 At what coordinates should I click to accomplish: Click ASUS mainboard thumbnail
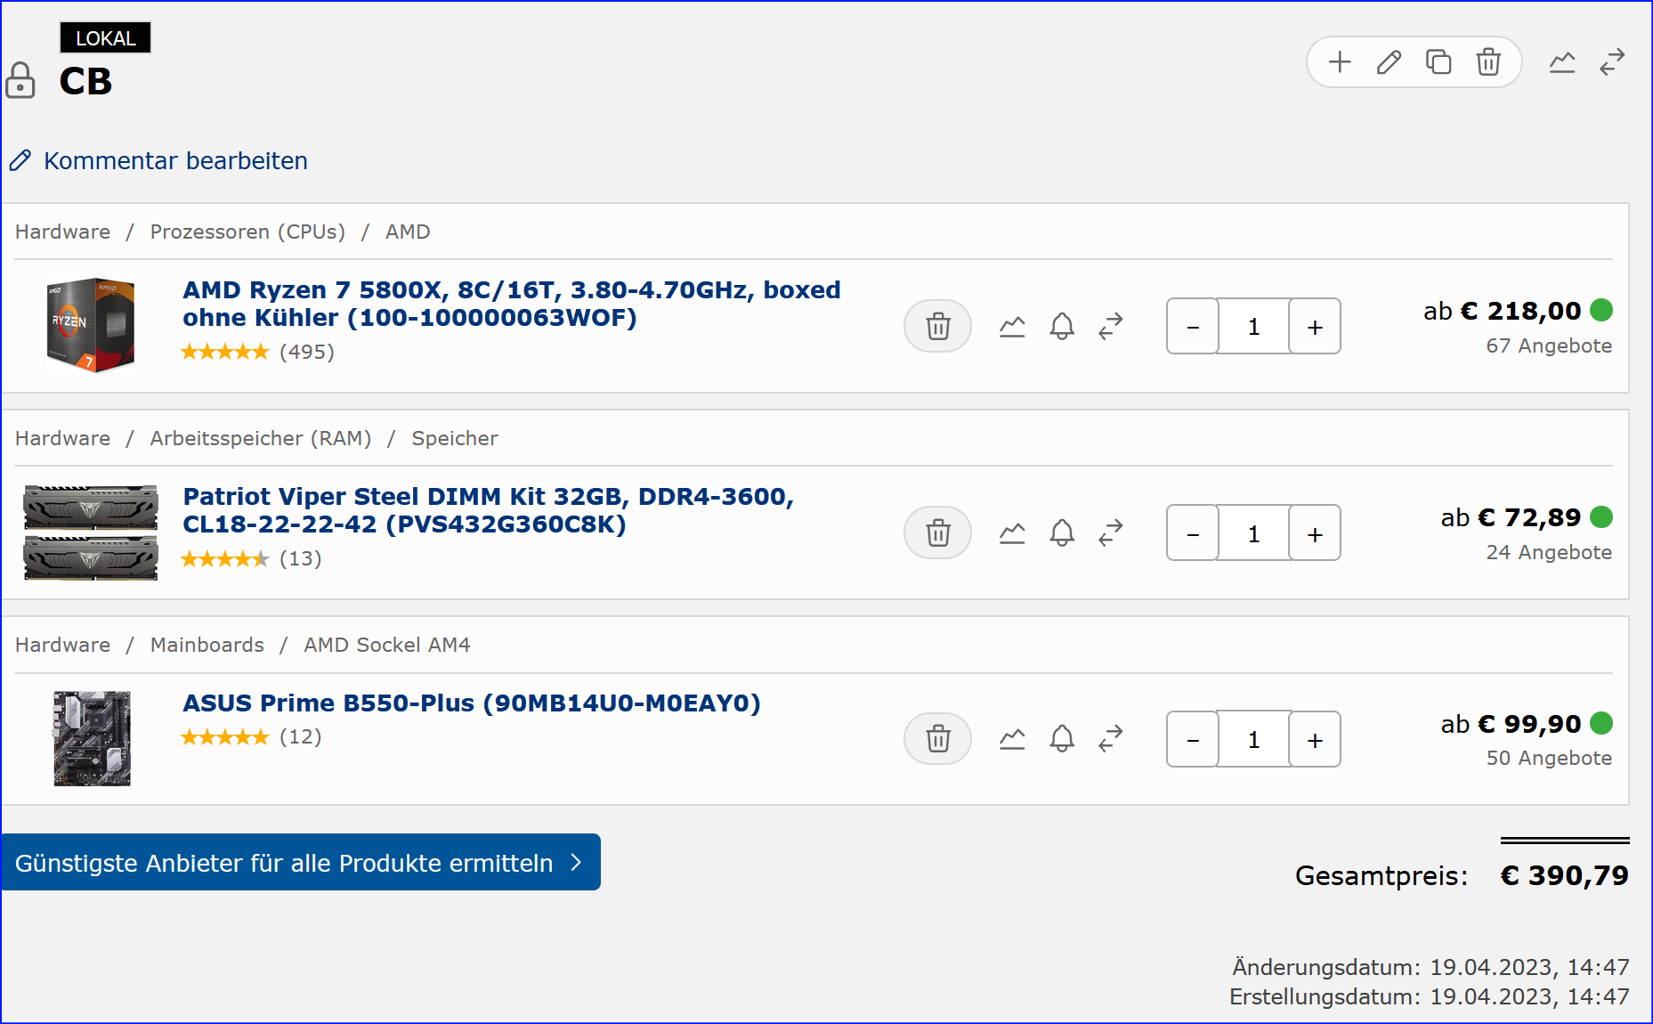click(x=92, y=738)
